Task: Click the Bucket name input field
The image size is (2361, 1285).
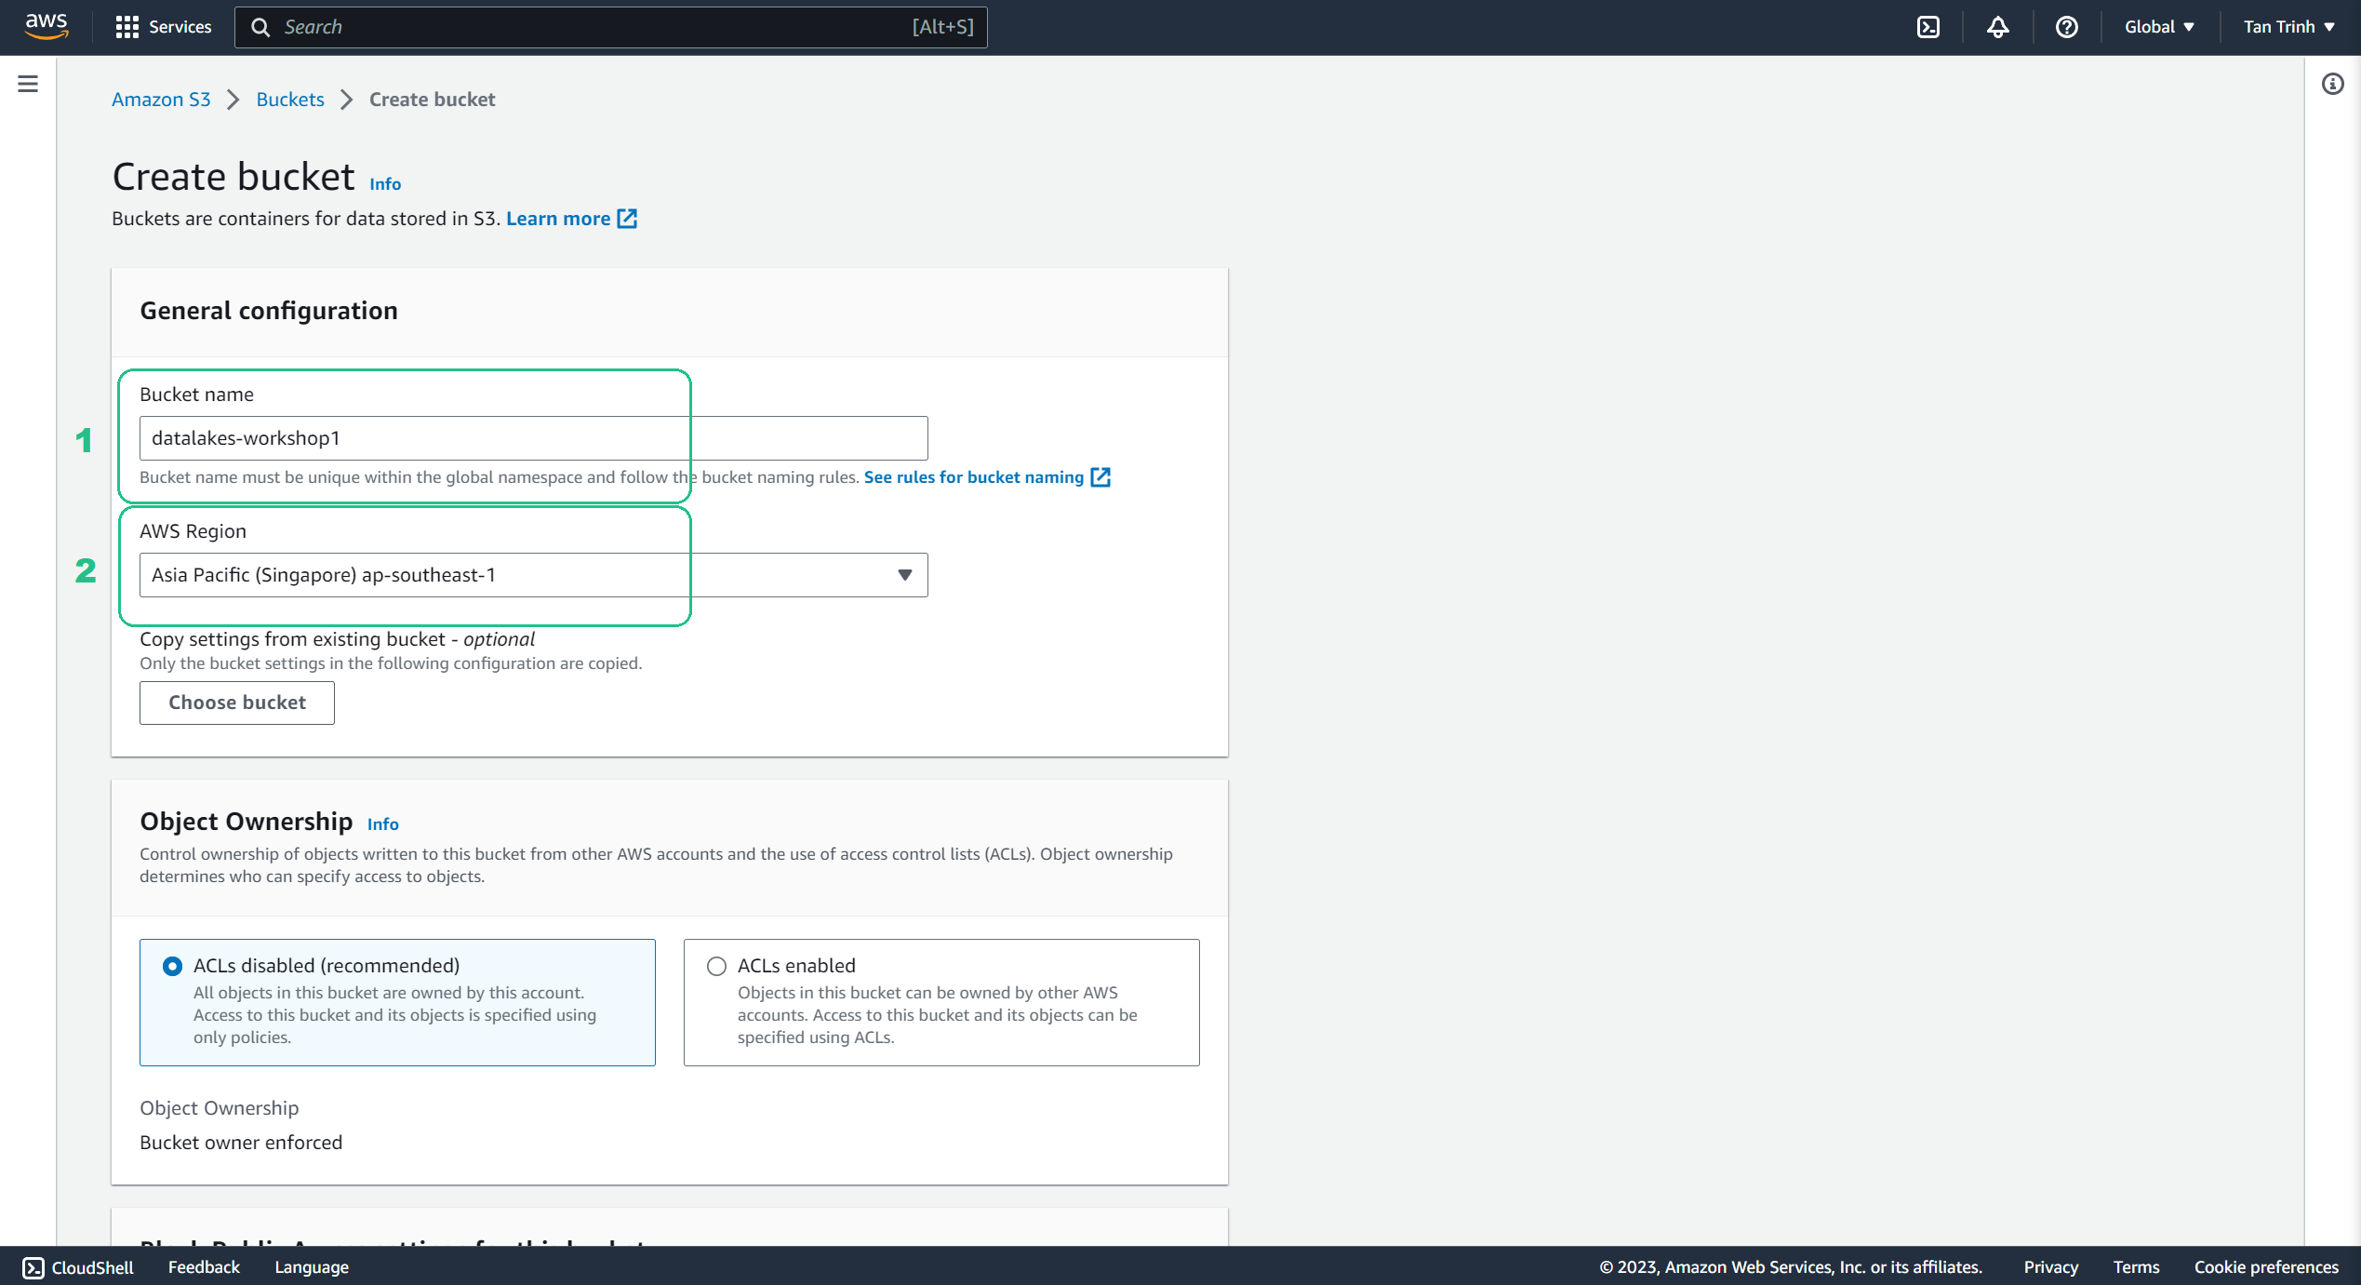Action: pos(533,438)
